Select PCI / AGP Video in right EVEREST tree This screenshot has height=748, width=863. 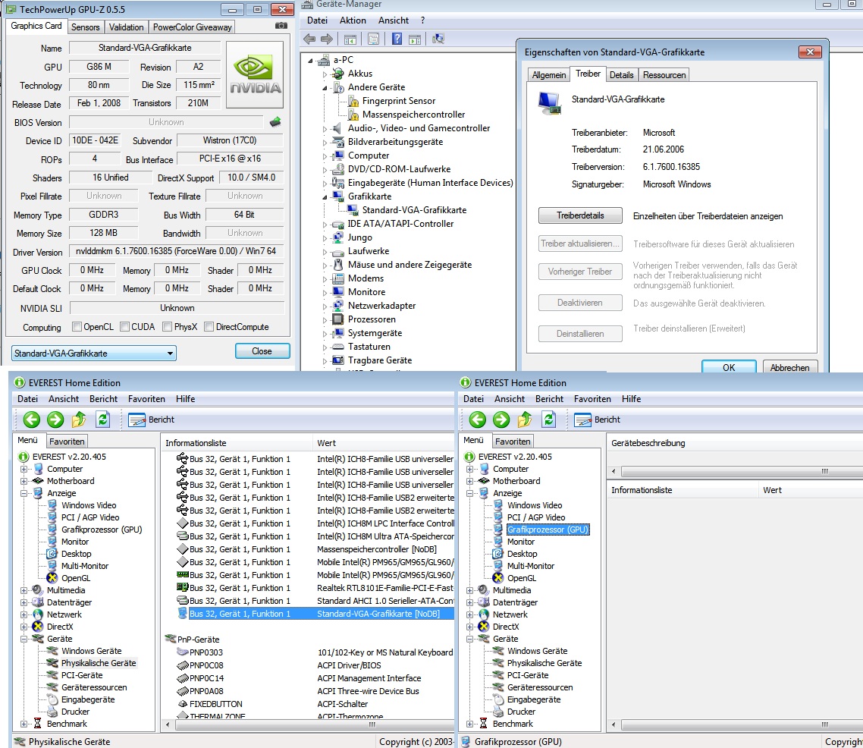pos(535,517)
